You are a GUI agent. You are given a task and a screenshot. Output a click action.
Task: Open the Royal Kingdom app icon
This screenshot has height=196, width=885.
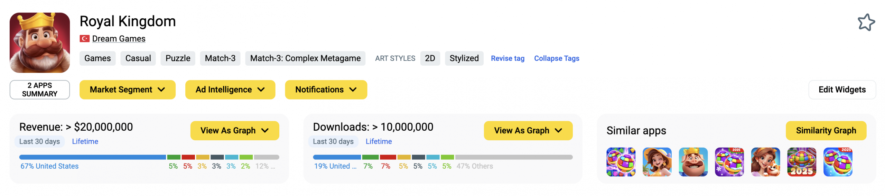(40, 43)
